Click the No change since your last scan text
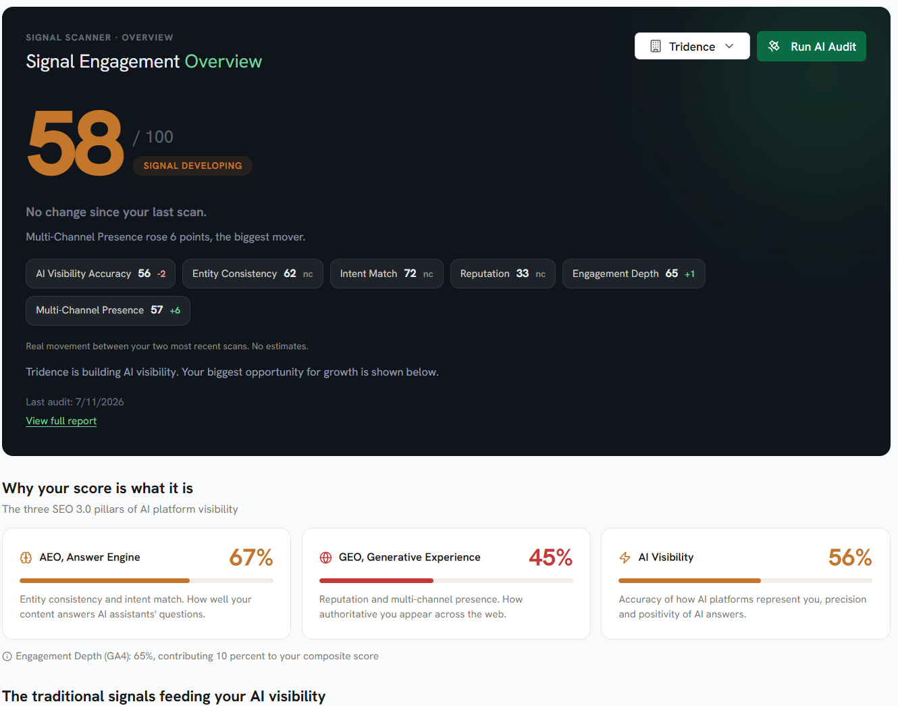The width and height of the screenshot is (898, 706). [x=116, y=212]
